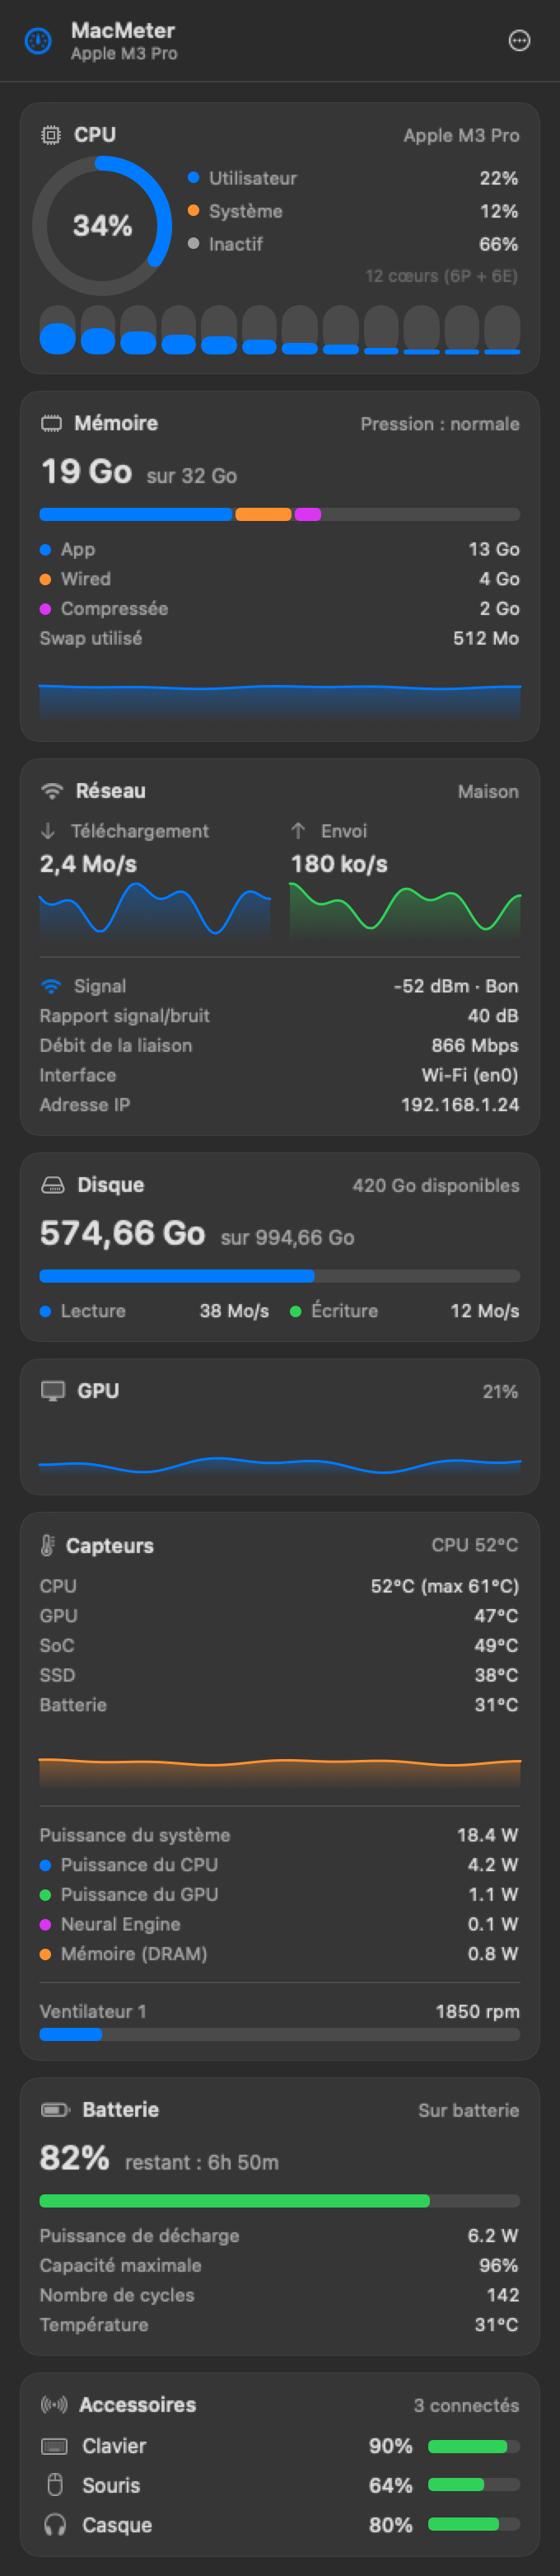Click the Ventilateur 1 speed bar

pos(279,2034)
